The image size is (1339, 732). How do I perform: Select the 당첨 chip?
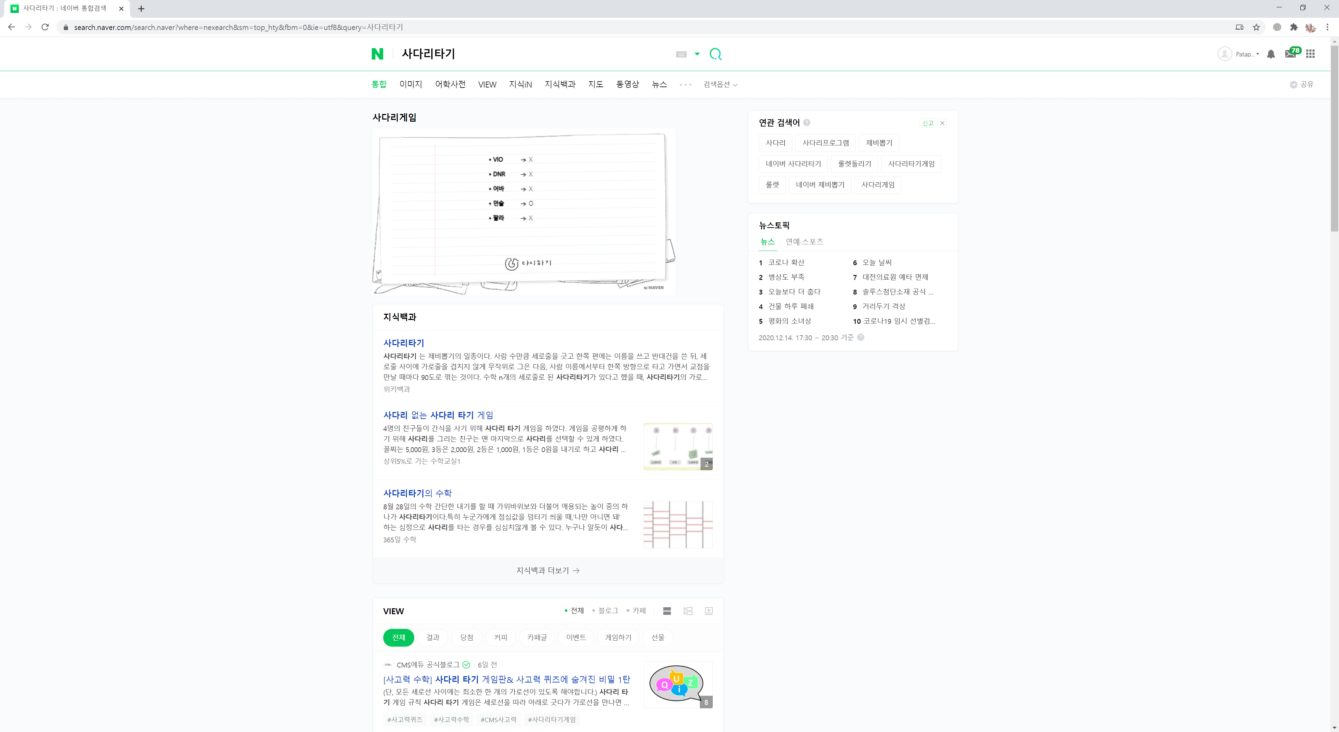(466, 638)
